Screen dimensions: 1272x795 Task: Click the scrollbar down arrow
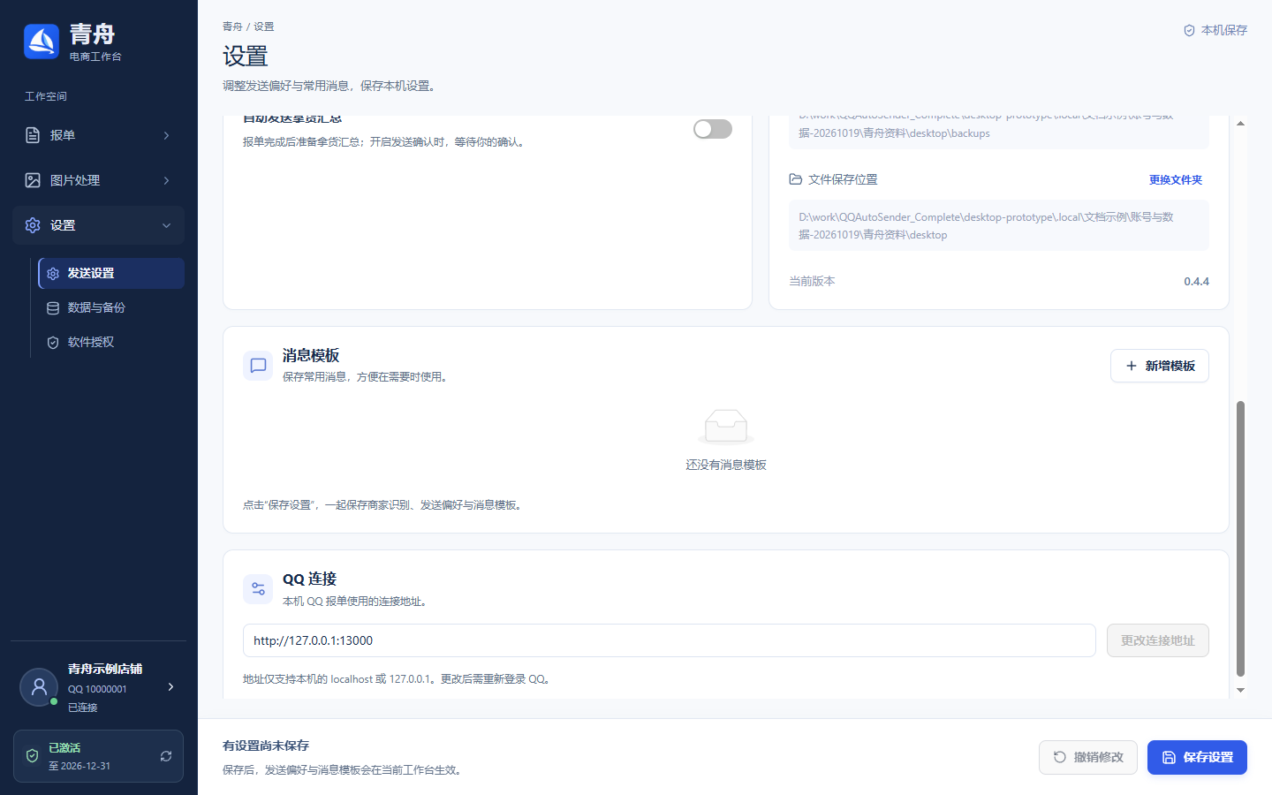click(x=1240, y=690)
